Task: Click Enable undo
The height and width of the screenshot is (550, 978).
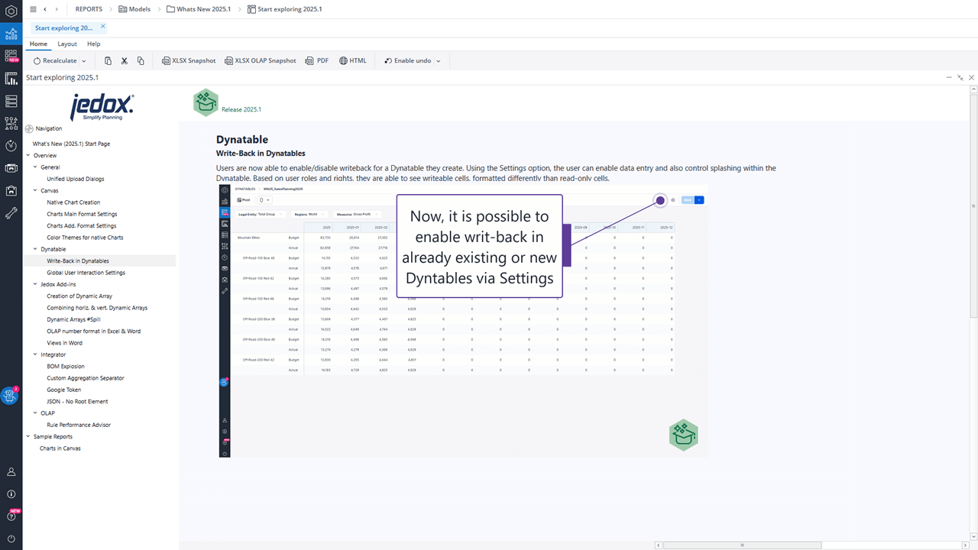Action: click(x=407, y=60)
